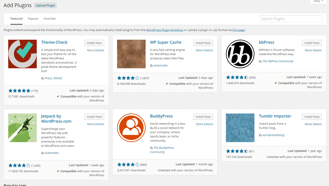
Task: Click the bbPress star rating
Action: [x=237, y=77]
